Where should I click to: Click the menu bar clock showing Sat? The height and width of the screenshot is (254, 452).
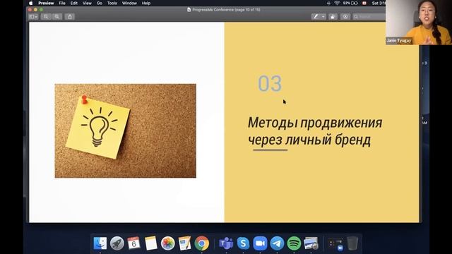coord(379,3)
